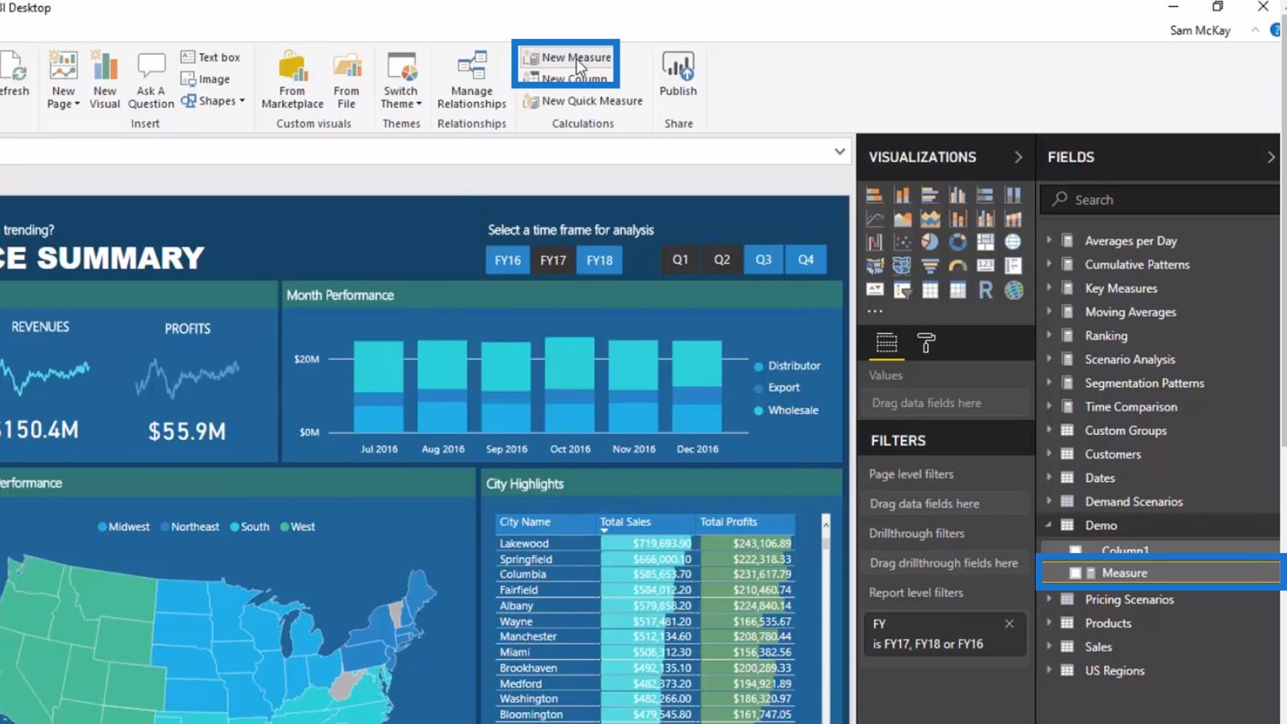Select the filled map visual

(x=874, y=267)
